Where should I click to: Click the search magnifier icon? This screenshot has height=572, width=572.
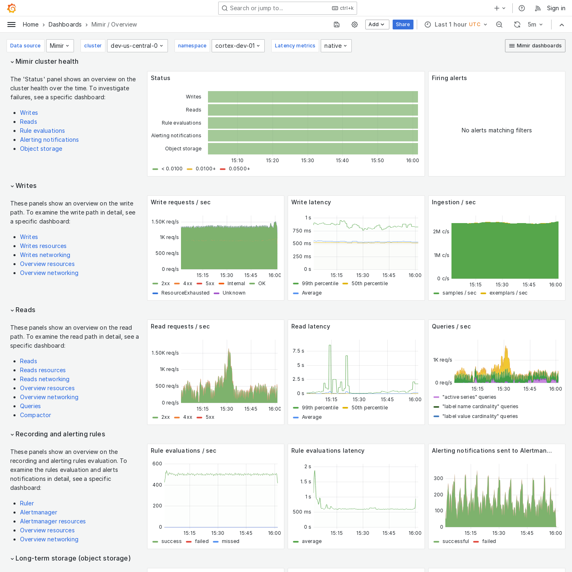225,8
